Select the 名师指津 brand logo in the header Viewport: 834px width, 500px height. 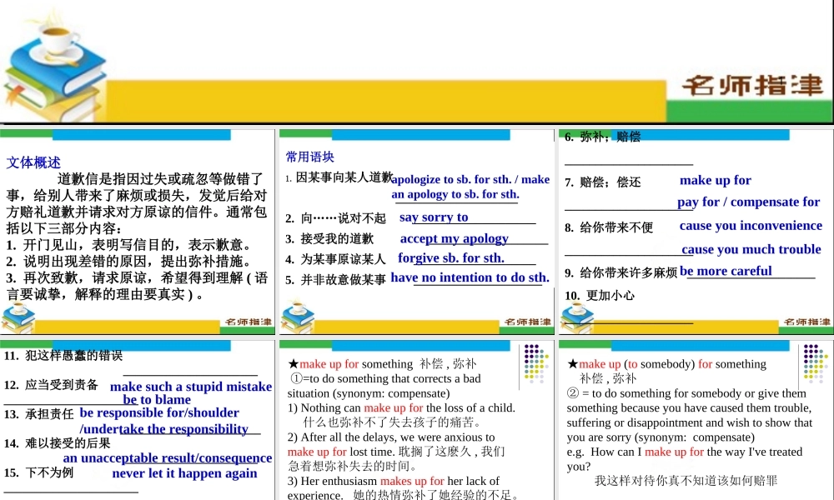pyautogui.click(x=755, y=86)
